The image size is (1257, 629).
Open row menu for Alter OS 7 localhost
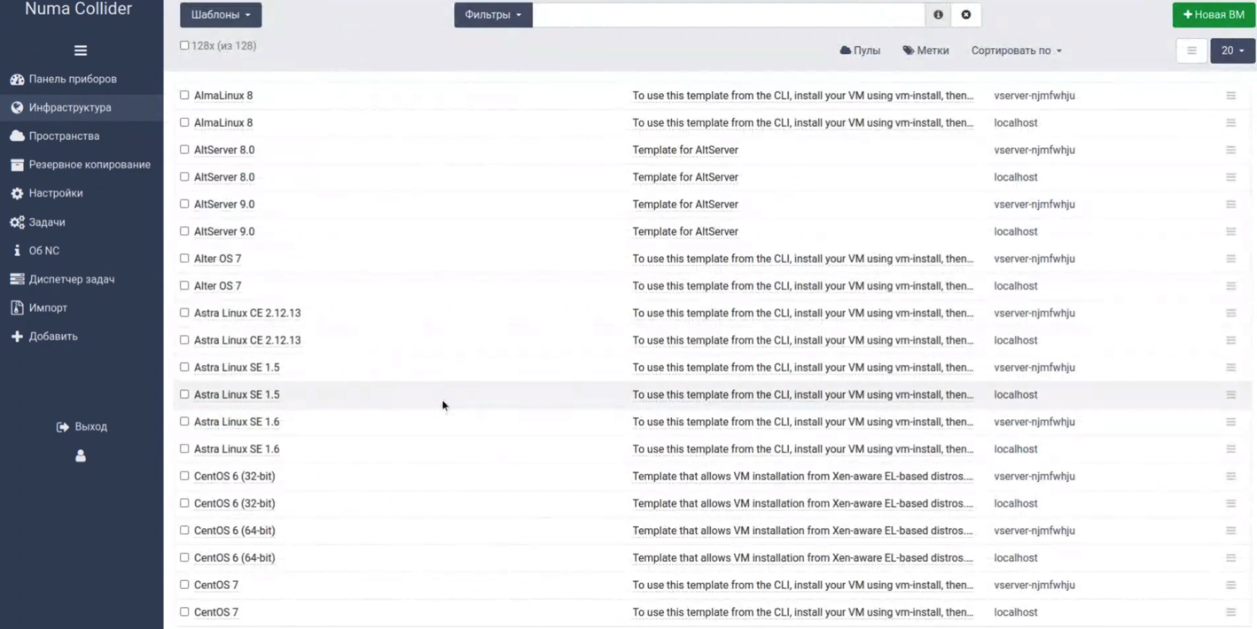click(x=1230, y=286)
